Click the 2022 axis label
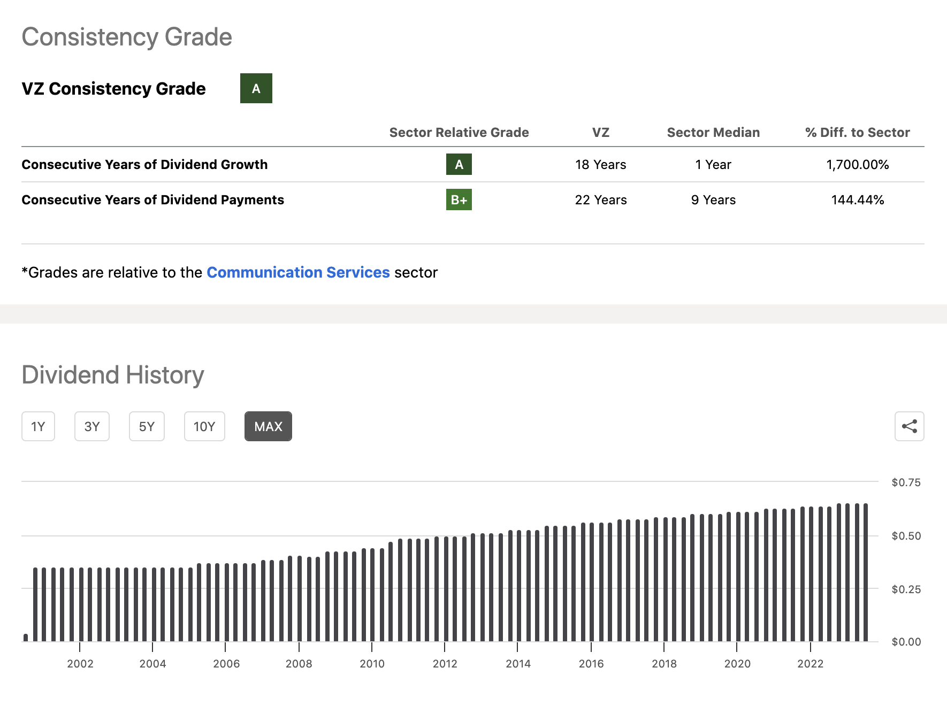 click(x=810, y=663)
